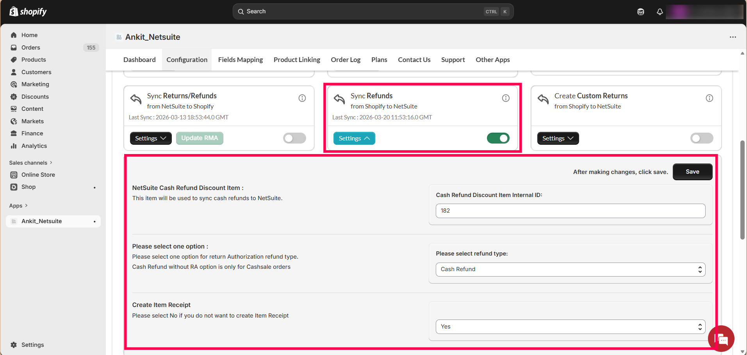Open the Create Item Receipt dropdown
The image size is (747, 355).
click(x=570, y=327)
